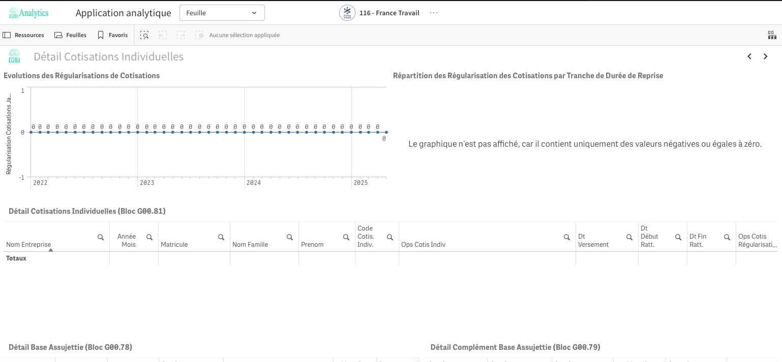The width and height of the screenshot is (782, 362).
Task: Search in Matricule column
Action: 221,237
